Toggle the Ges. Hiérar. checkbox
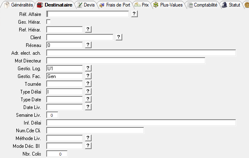 point(48,22)
